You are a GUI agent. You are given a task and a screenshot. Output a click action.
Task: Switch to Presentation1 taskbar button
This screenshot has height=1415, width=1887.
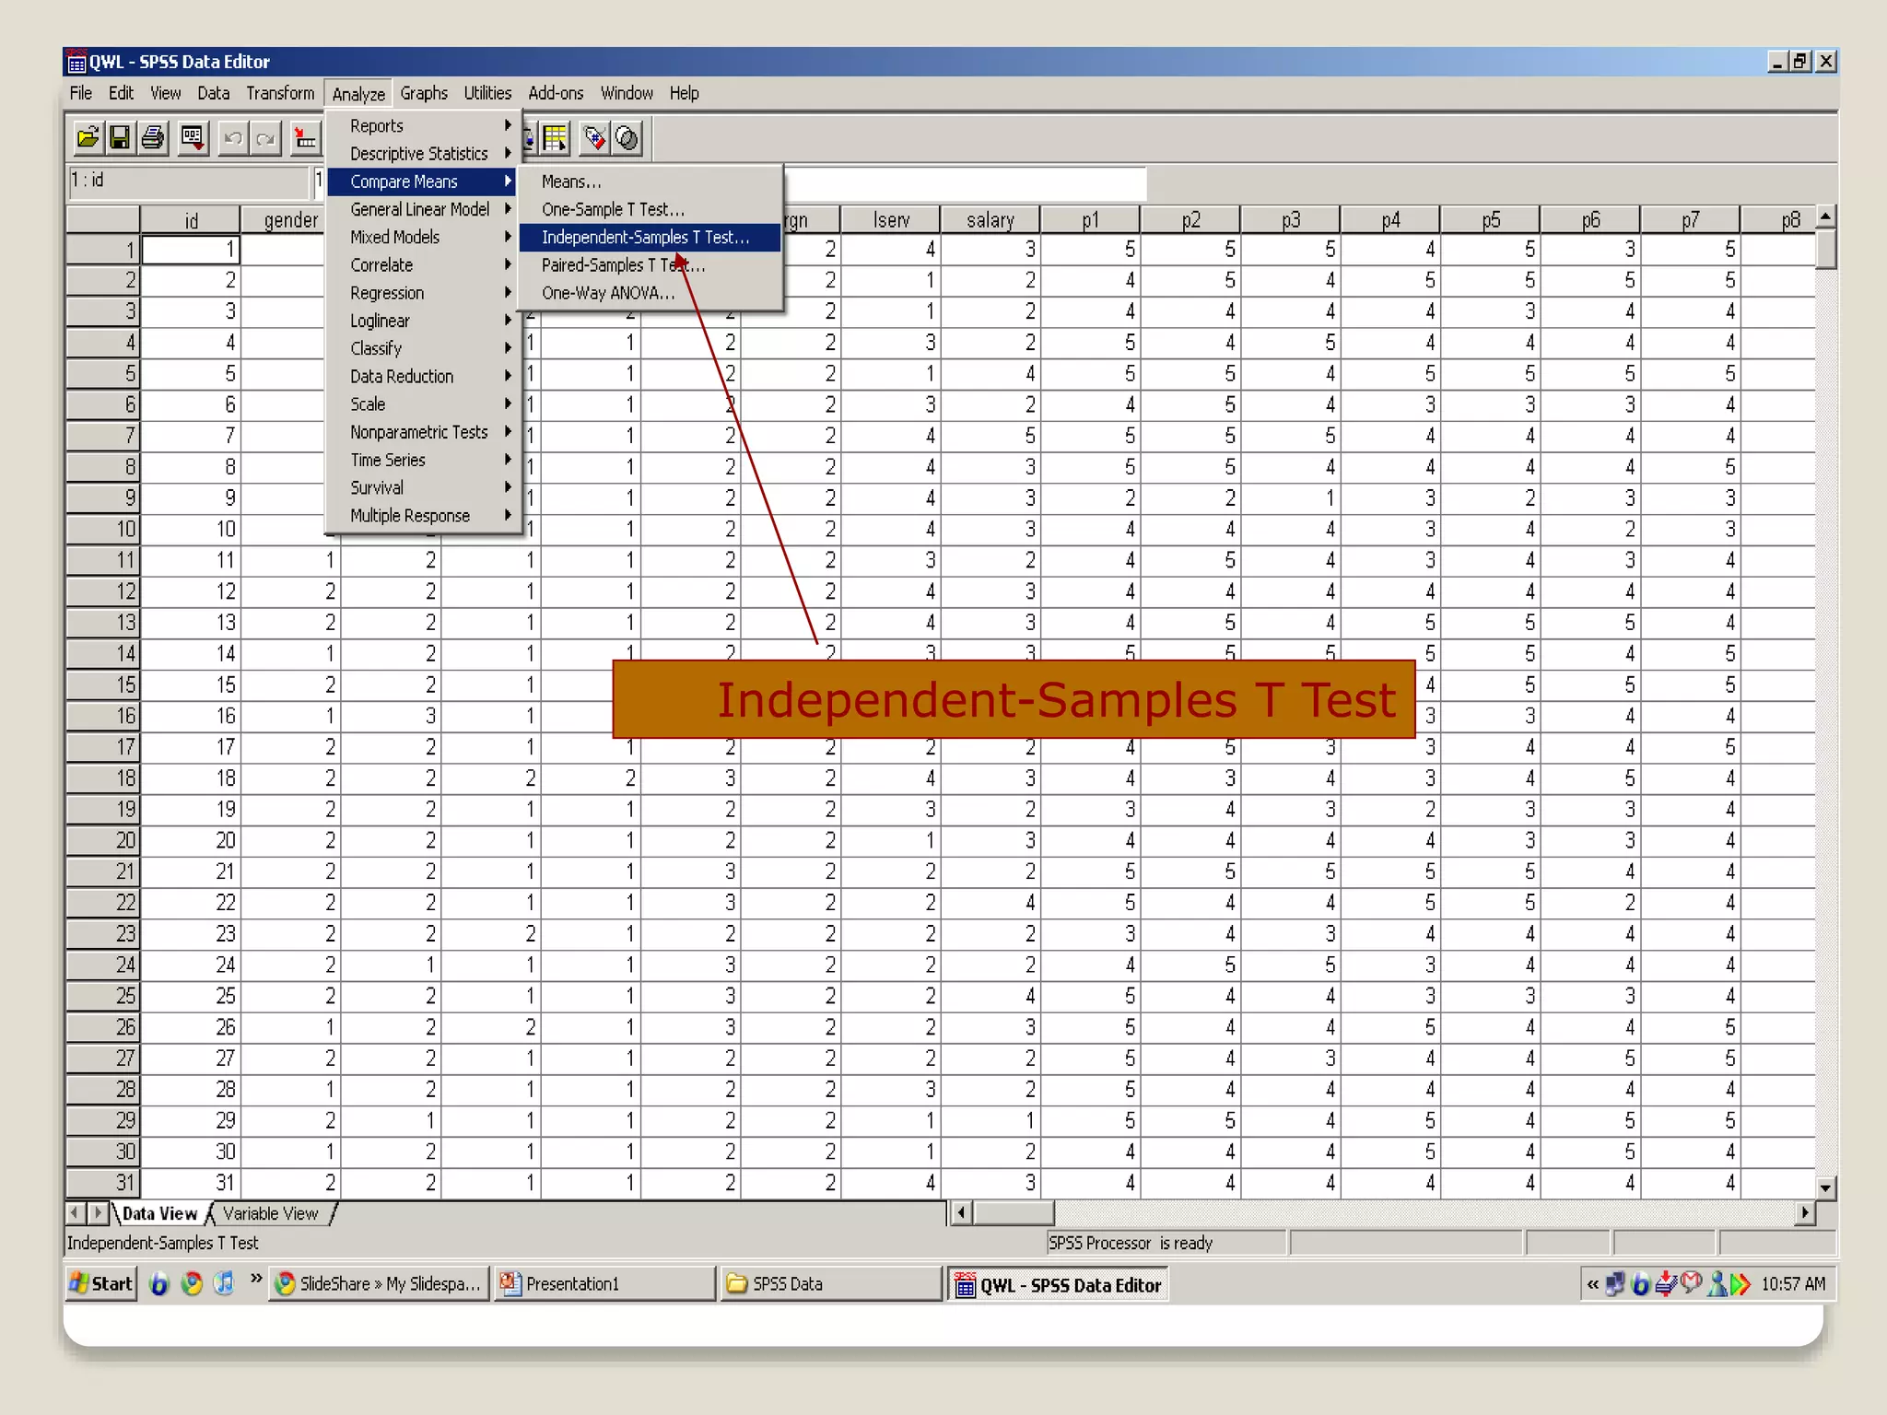[604, 1283]
